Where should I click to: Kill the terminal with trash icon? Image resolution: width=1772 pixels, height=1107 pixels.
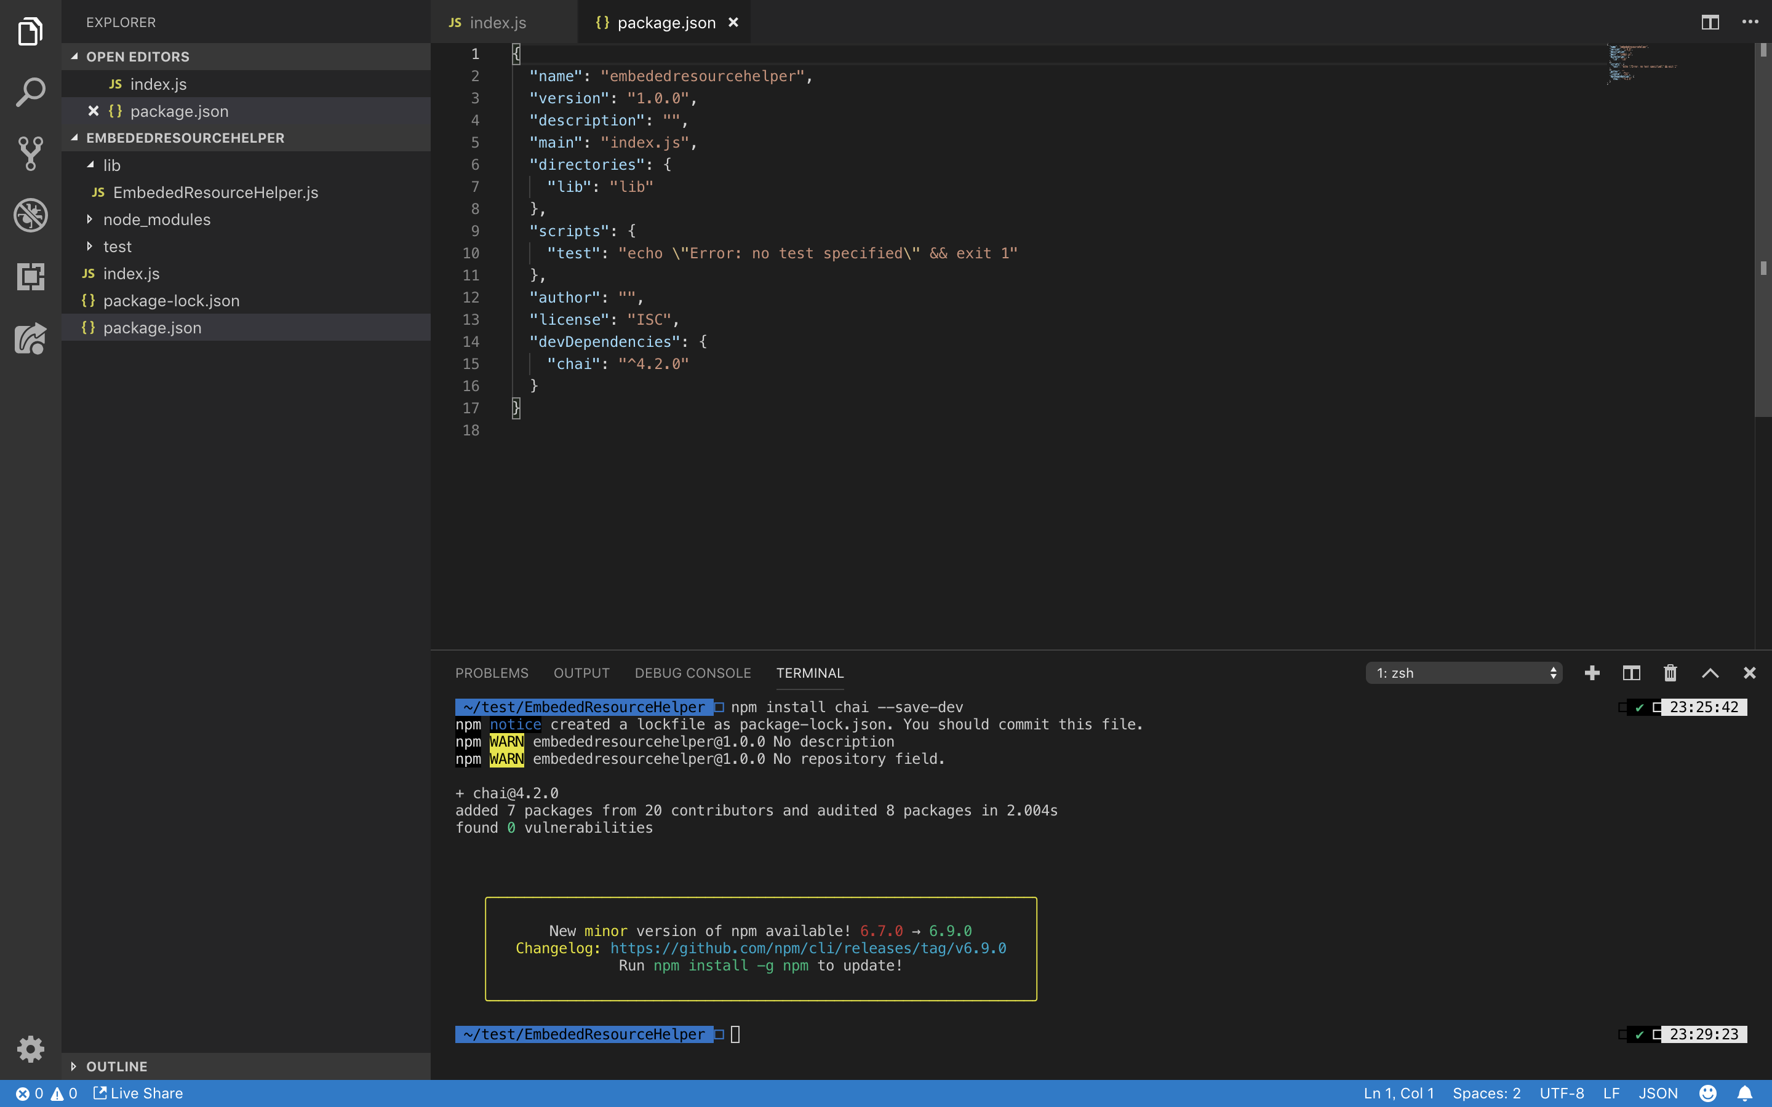tap(1670, 673)
